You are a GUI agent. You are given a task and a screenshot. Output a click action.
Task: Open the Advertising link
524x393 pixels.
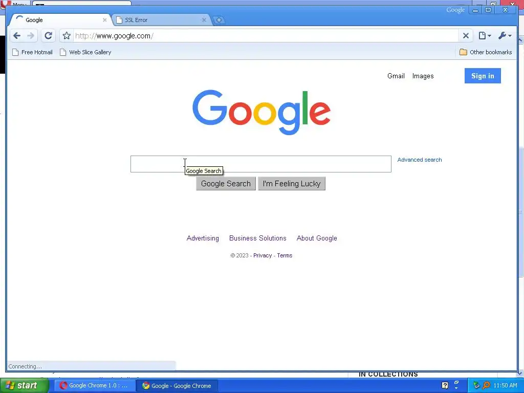click(x=203, y=238)
